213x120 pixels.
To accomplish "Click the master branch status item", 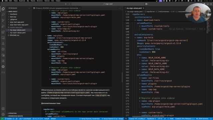I will pos(9,119).
